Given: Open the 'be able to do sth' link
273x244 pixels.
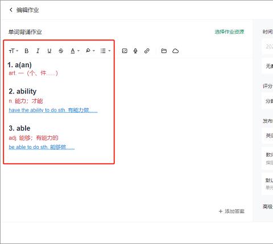Looking at the screenshot, I should [x=42, y=147].
